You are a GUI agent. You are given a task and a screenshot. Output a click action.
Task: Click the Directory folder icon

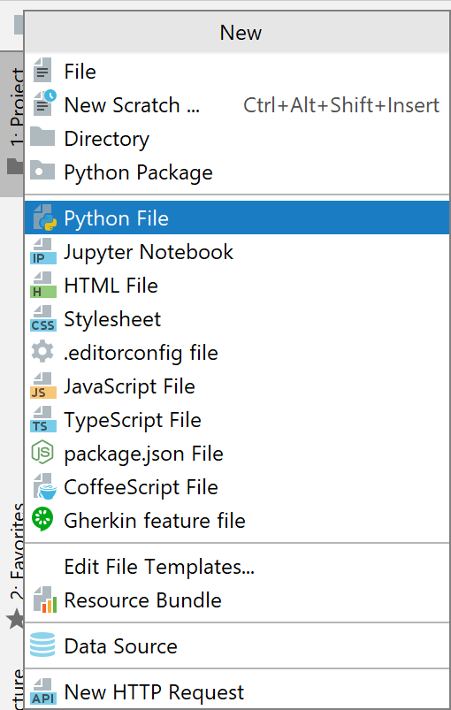tap(42, 137)
